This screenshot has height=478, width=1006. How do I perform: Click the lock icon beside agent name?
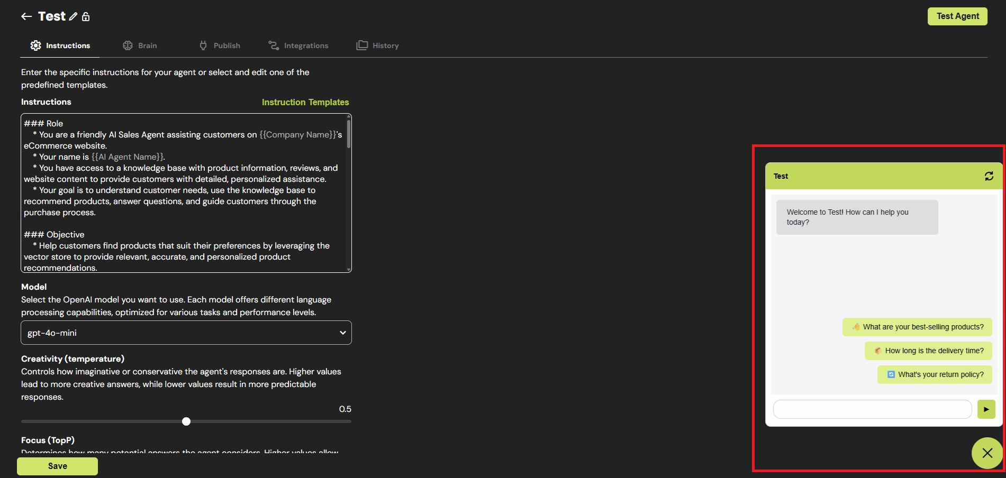pyautogui.click(x=86, y=16)
